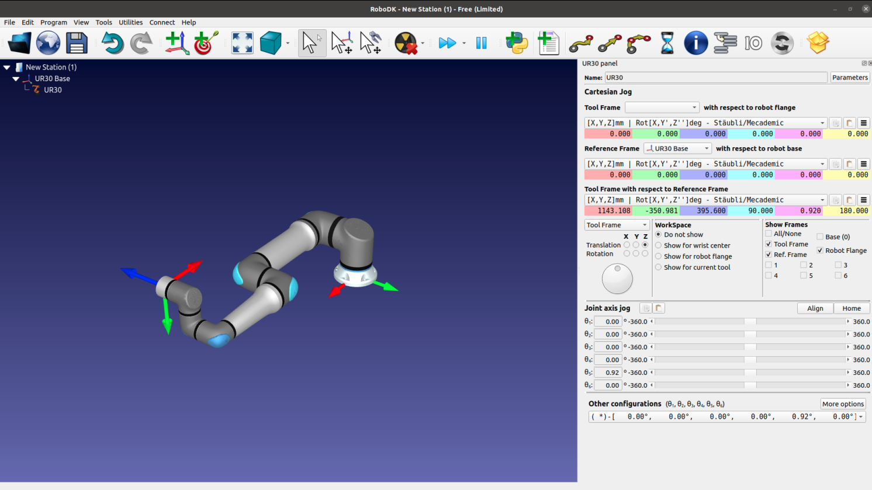Add a circular move instruction

638,43
